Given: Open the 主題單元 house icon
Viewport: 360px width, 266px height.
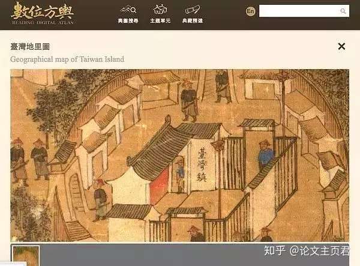Looking at the screenshot, I should (x=160, y=10).
